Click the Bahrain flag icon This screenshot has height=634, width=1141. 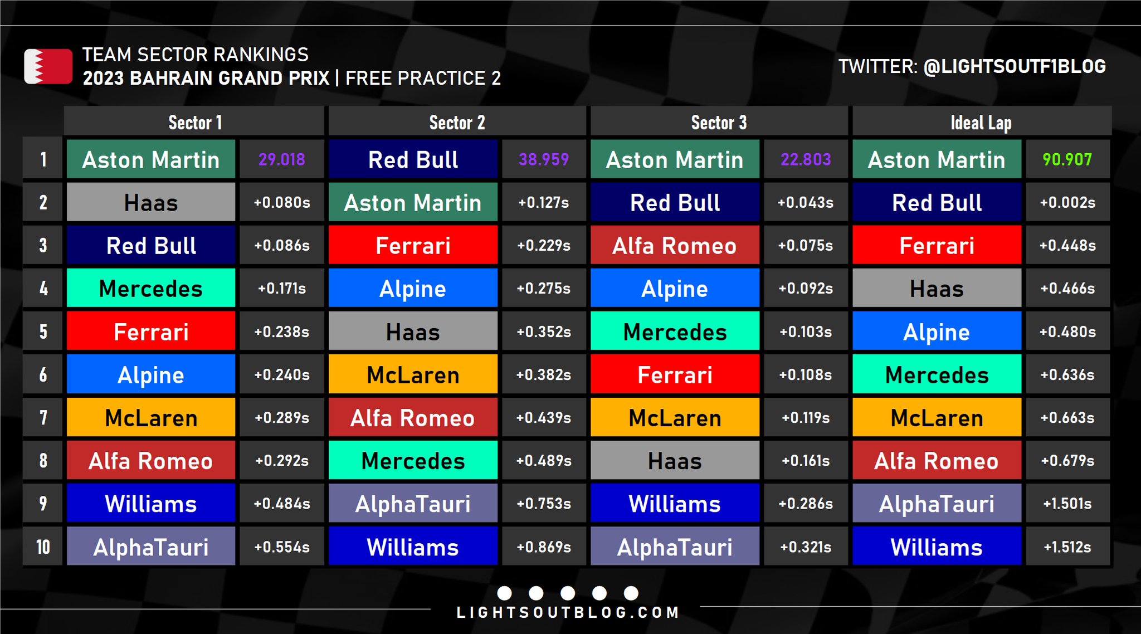(x=48, y=66)
